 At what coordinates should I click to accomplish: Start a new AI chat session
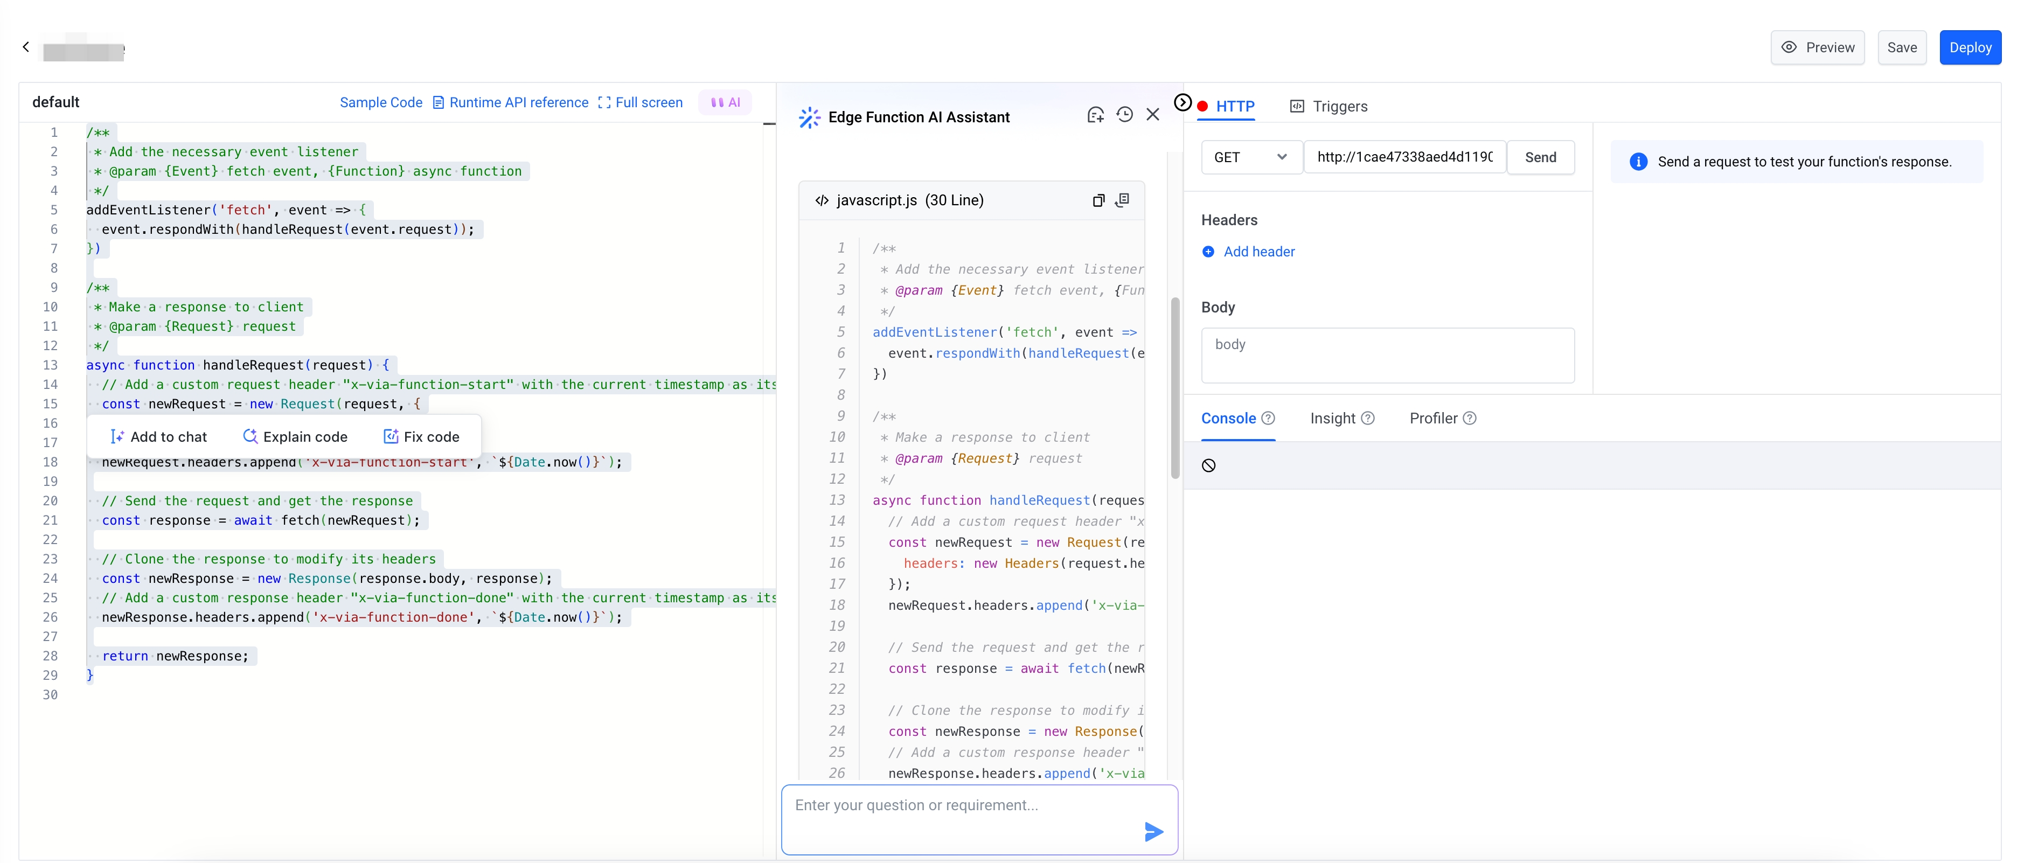1095,115
